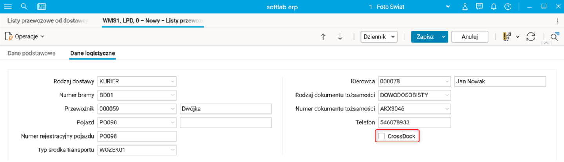
Task: Open the user profile icon
Action: (465, 7)
